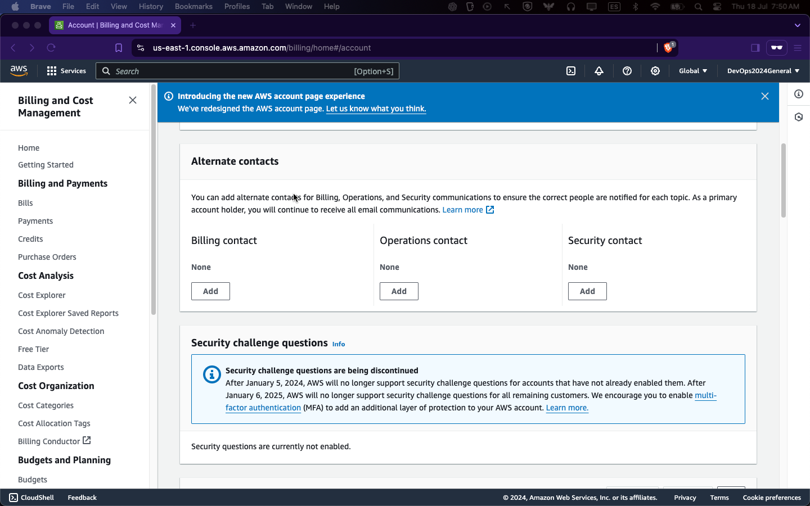Screen dimensions: 810x506
Task: Click the Brave Shields icon in address bar
Action: (668, 48)
